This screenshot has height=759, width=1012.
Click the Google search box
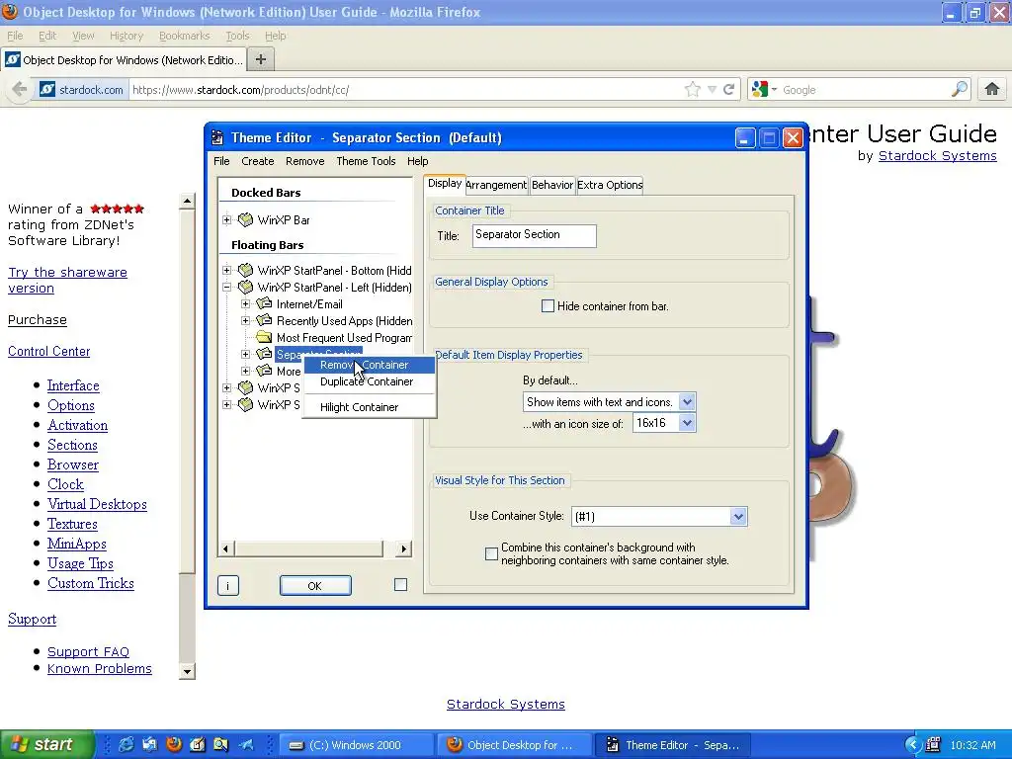[865, 89]
